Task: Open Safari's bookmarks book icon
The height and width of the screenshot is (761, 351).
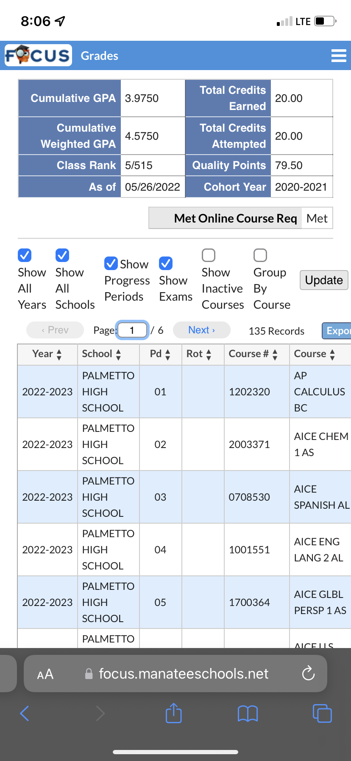Action: click(x=248, y=713)
